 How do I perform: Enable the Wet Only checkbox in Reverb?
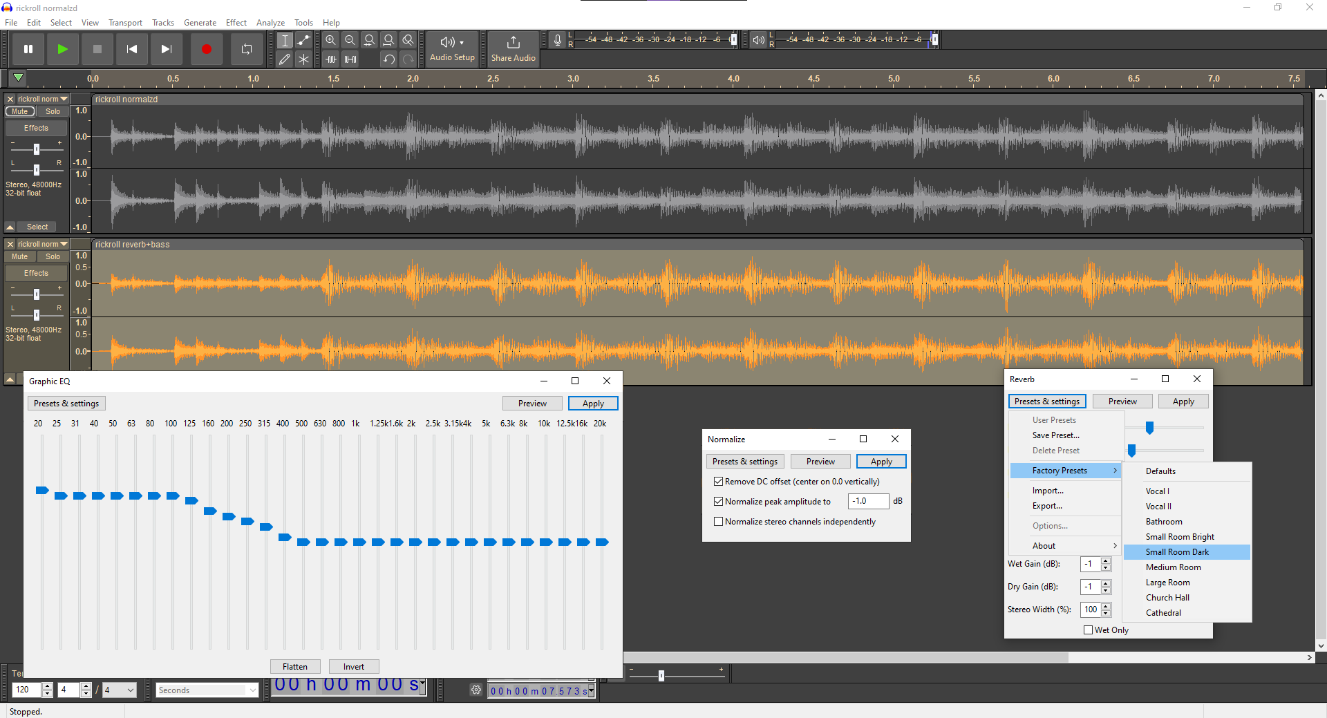(1089, 630)
